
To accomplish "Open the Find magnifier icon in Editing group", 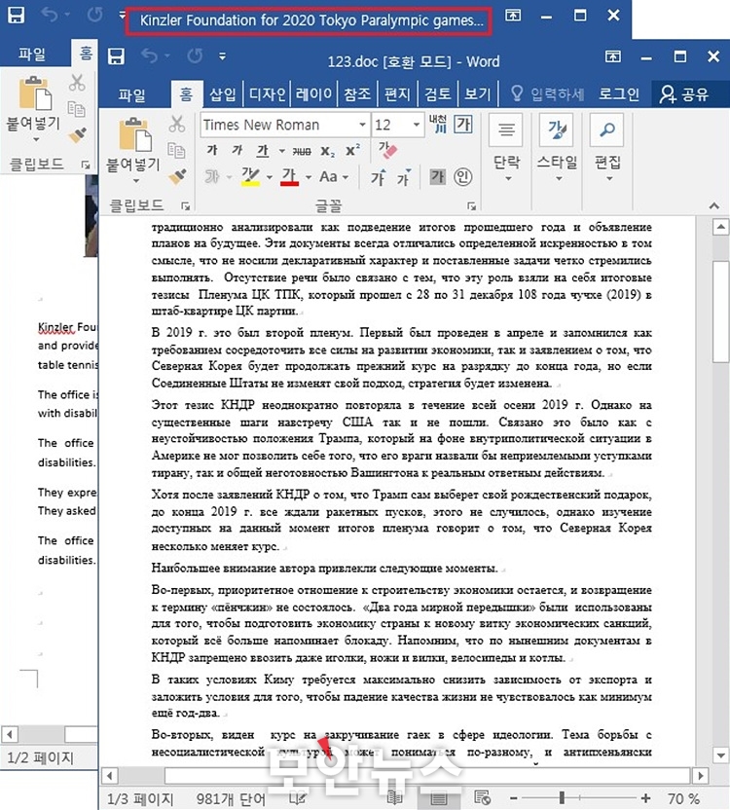I will click(x=607, y=129).
